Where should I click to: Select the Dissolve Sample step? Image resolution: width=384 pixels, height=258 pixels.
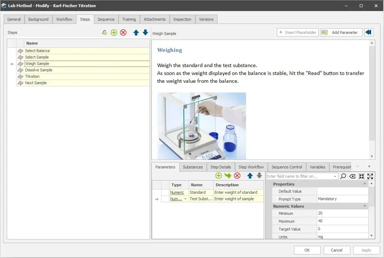pos(83,70)
